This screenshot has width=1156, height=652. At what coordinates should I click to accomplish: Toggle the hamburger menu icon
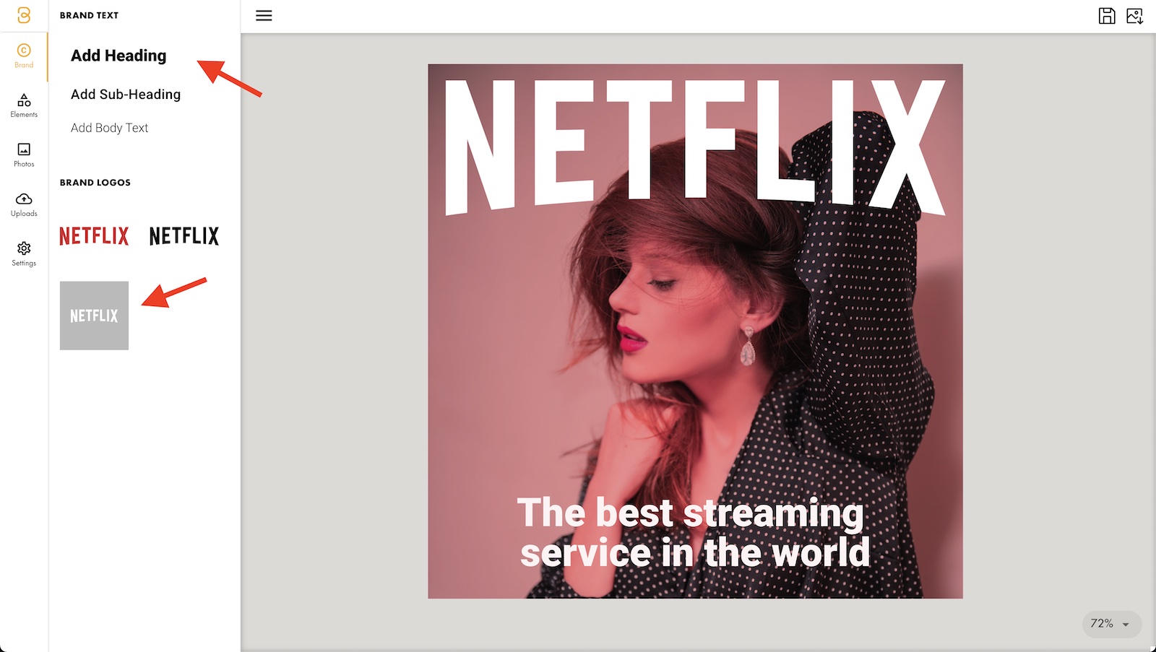click(x=264, y=15)
